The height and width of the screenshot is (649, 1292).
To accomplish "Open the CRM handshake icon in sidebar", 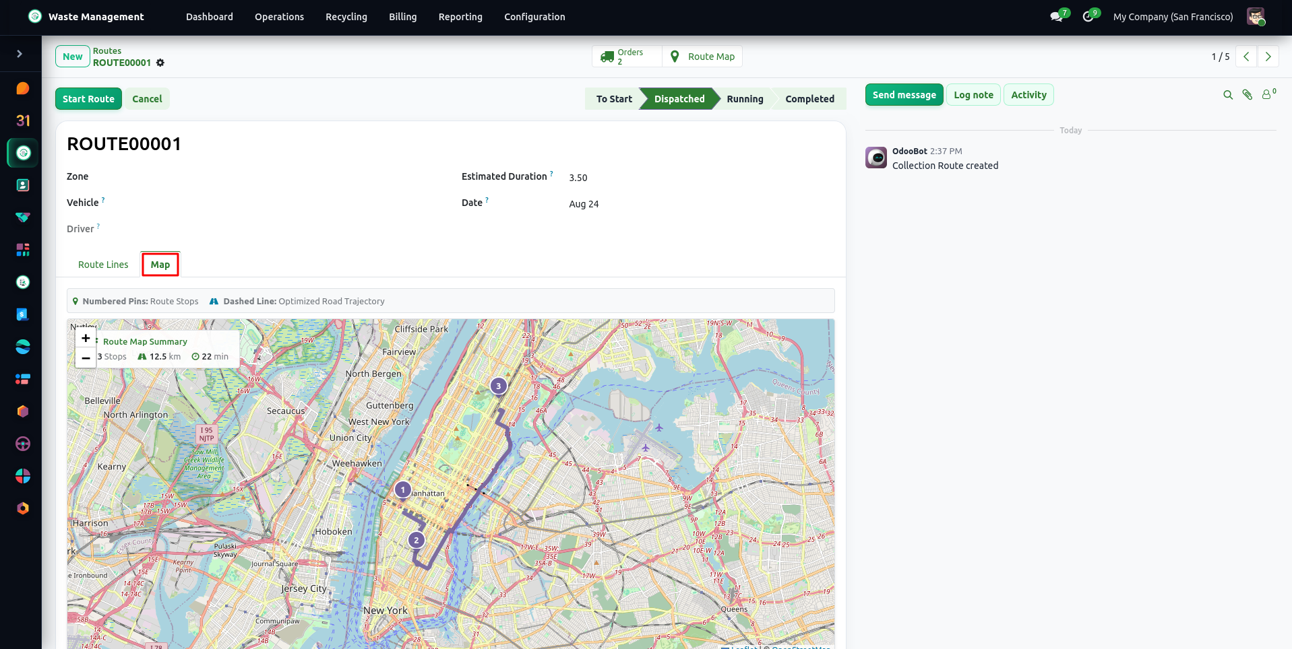I will [23, 217].
